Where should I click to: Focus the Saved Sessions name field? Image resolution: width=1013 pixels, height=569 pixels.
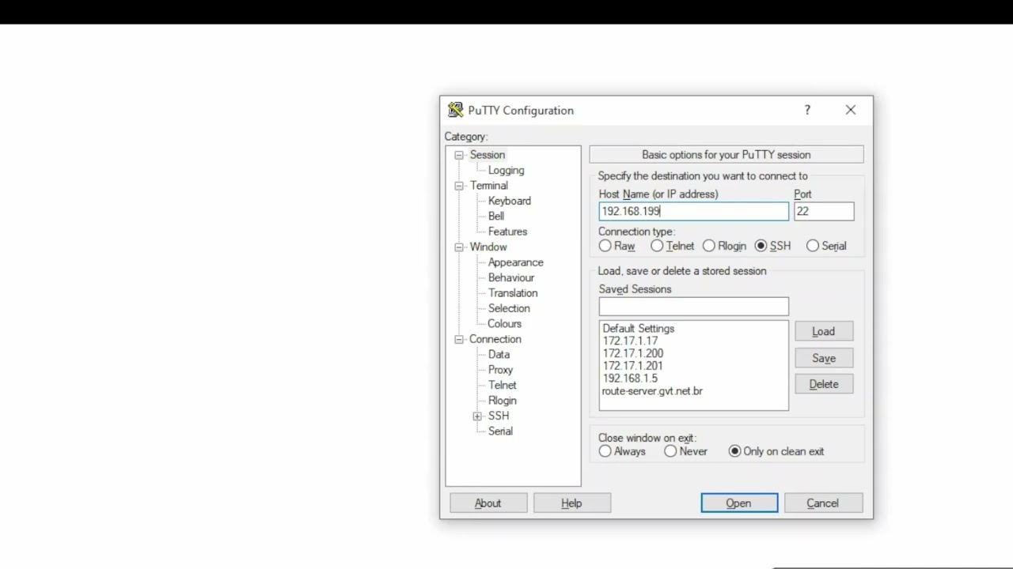click(x=693, y=307)
